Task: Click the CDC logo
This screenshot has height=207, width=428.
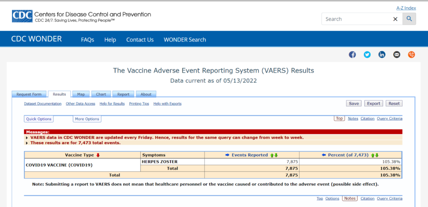Action: tap(22, 16)
